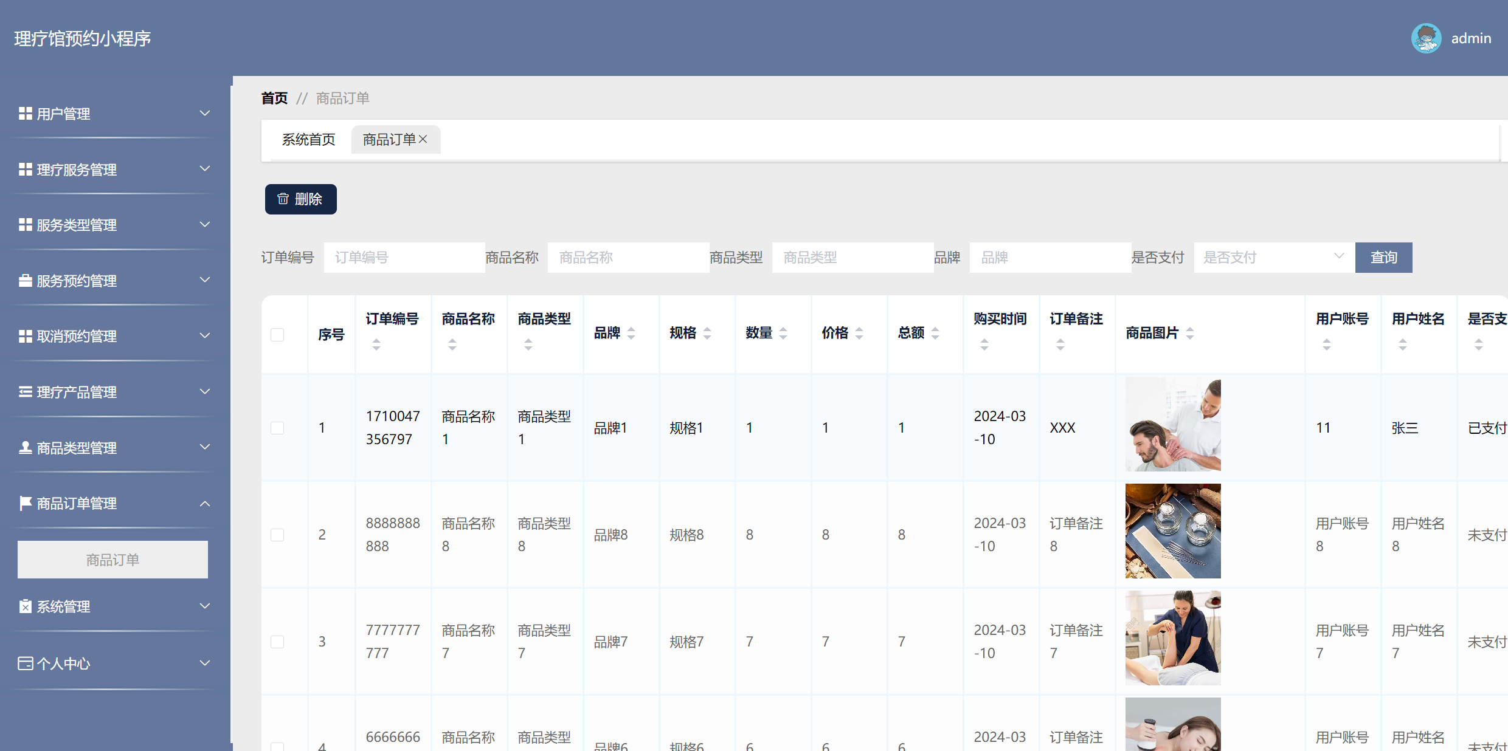Click the 个人中心 card icon

coord(25,664)
